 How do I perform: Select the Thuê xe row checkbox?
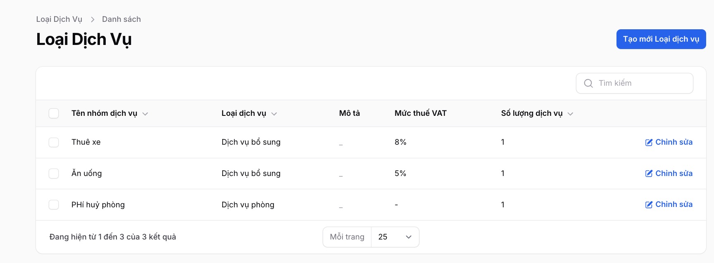coord(54,143)
